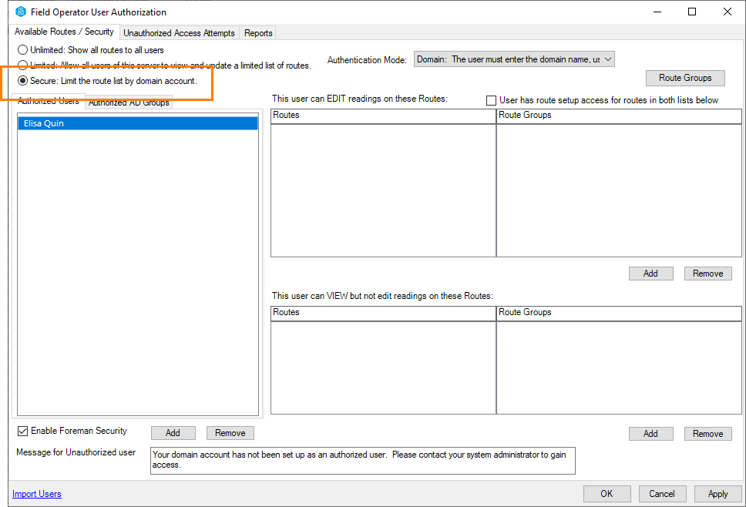Click the Field Operator app icon in title bar

pyautogui.click(x=21, y=12)
